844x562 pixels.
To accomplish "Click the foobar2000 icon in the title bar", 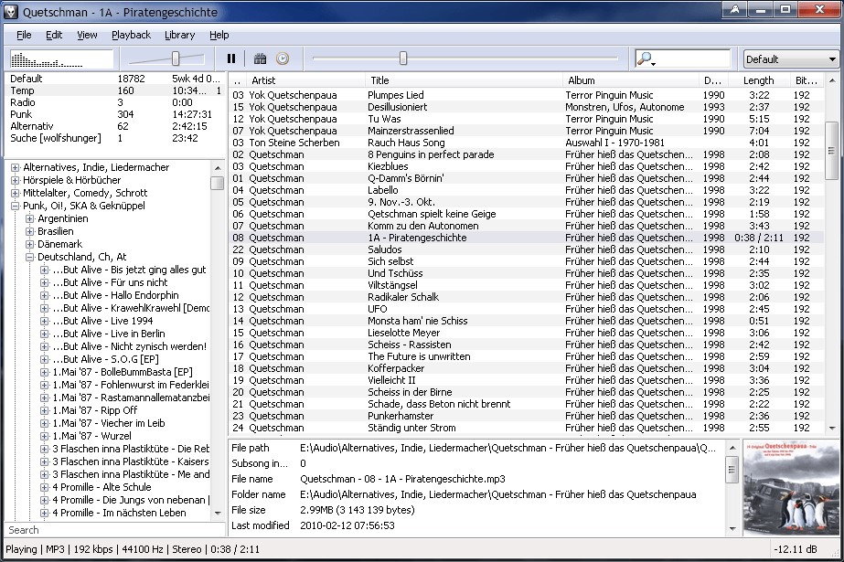I will 9,12.
